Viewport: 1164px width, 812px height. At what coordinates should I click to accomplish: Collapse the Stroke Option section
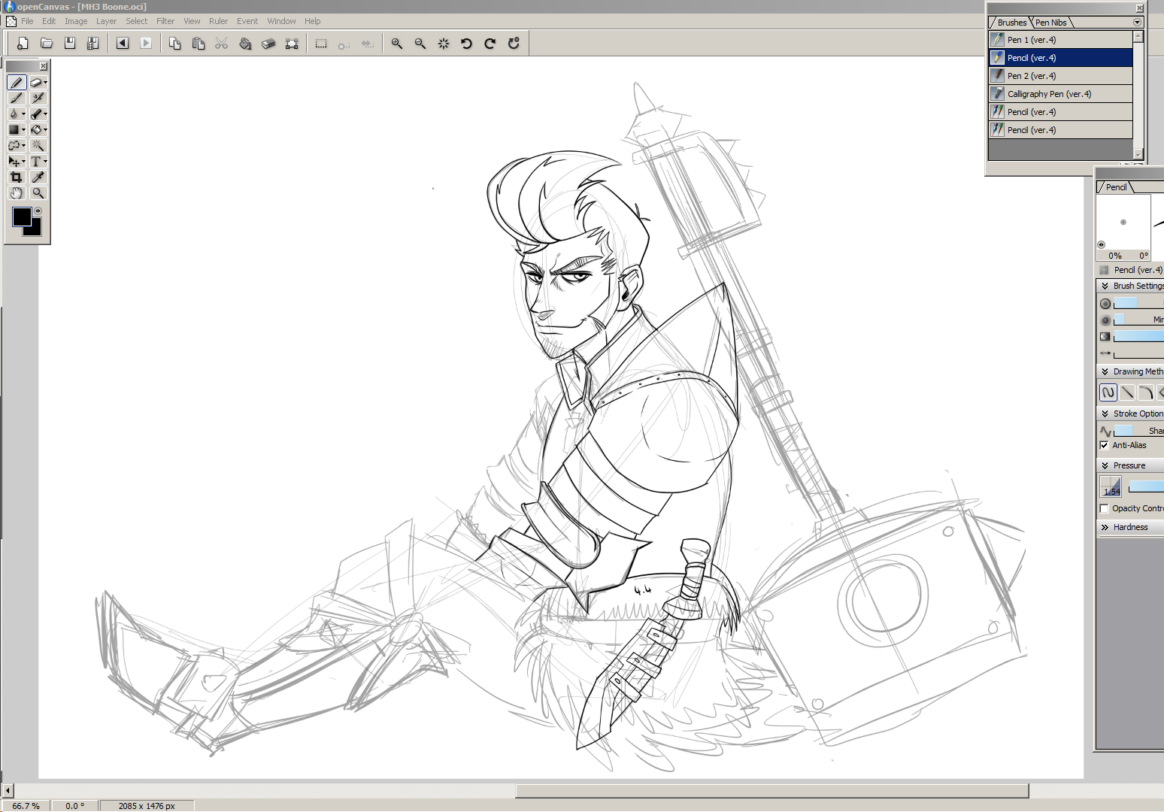(x=1105, y=414)
